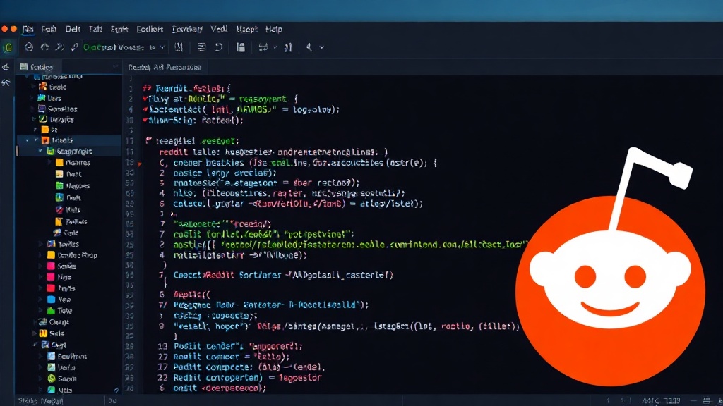Click the small edit icon at sidebar bottom right
Screen dimensions: 723x406
pos(116,390)
